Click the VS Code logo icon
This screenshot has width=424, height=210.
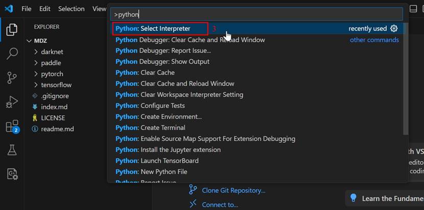pos(9,9)
